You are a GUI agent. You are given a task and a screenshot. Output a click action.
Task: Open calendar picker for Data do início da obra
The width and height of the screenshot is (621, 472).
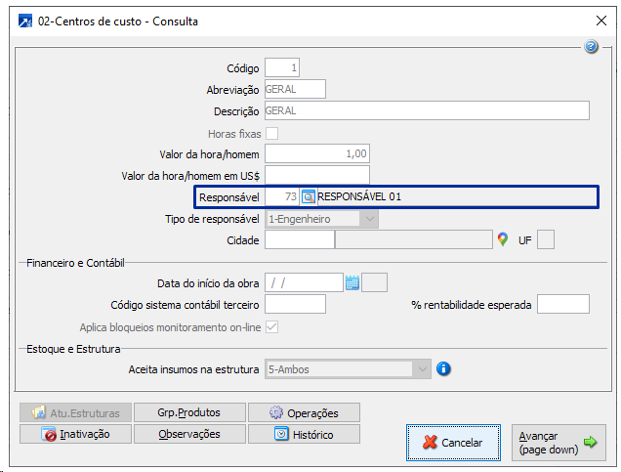pos(352,283)
